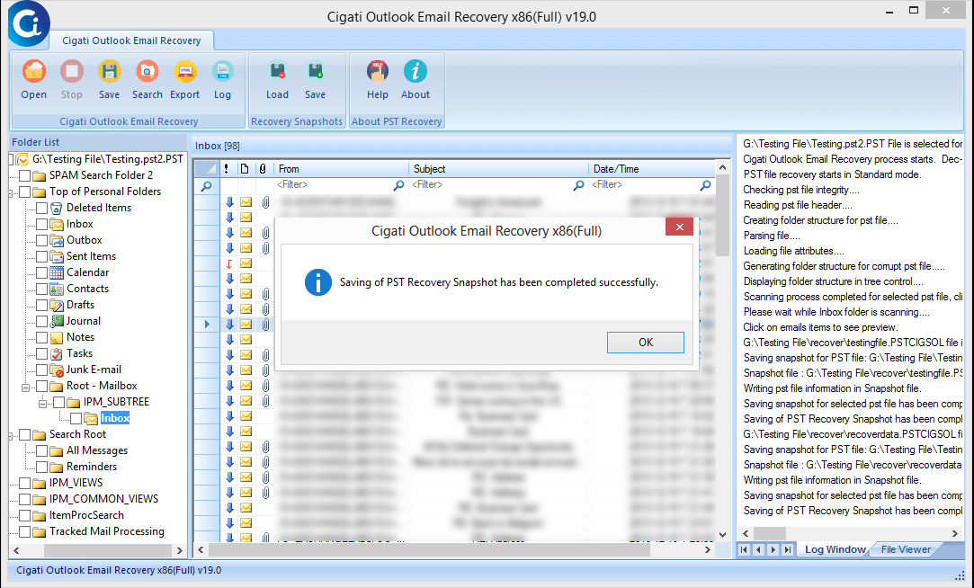
Task: Collapse the Search Root tree node
Action: click(11, 436)
